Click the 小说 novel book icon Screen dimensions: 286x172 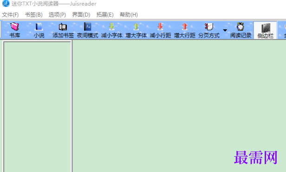point(39,30)
